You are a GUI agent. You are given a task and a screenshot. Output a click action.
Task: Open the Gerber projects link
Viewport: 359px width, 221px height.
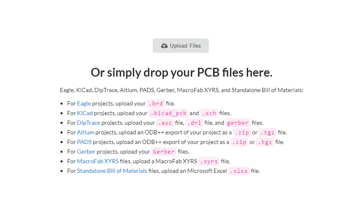click(x=86, y=152)
